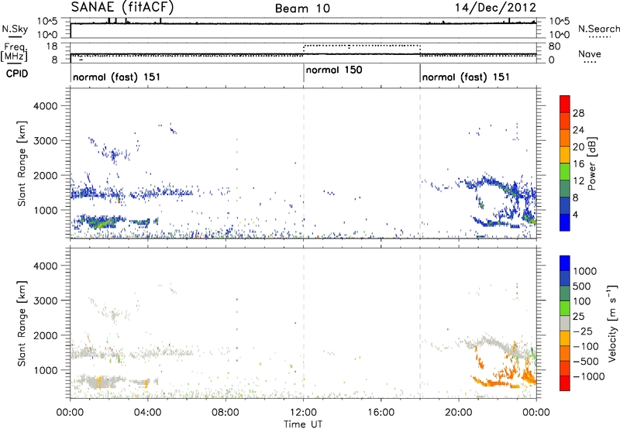
Task: Click the 80 label on Nave axis
Action: [x=554, y=46]
